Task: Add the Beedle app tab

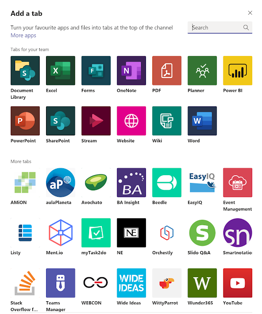Action: tap(167, 183)
